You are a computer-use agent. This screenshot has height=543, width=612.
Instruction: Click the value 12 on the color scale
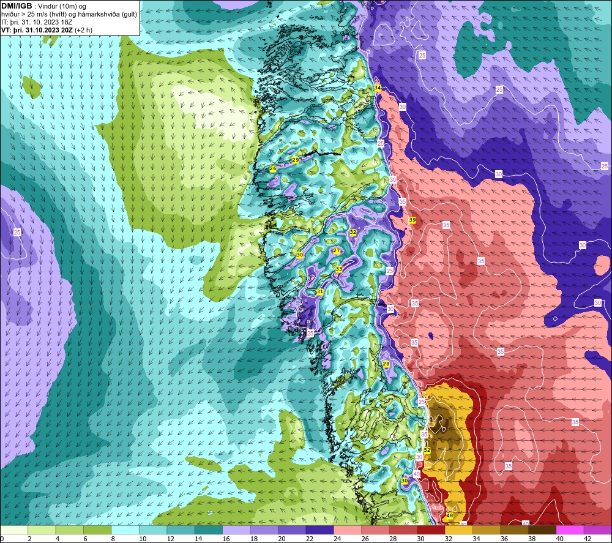click(x=170, y=539)
